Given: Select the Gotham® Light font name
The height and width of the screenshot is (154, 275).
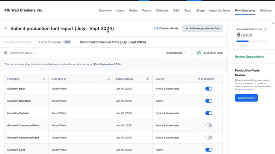Looking at the screenshot, I should pyautogui.click(x=16, y=150).
